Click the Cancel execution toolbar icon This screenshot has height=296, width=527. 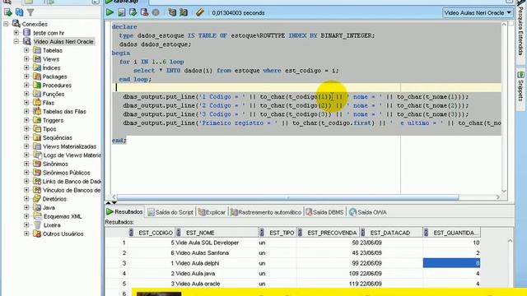coord(156,13)
